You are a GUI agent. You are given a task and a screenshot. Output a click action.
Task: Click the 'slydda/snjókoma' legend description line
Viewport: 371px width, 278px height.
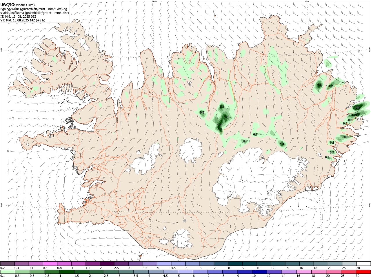click(x=34, y=13)
